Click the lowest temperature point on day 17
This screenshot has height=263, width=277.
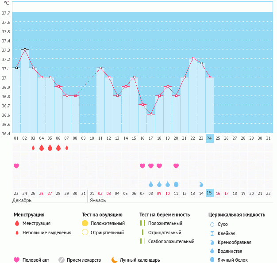point(151,114)
